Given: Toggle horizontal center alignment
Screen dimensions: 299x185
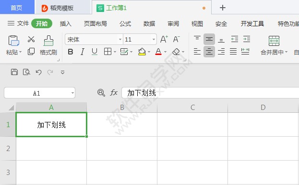Looking at the screenshot, I should click(209, 52).
